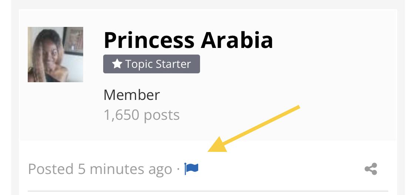This screenshot has width=416, height=195.
Task: Report this post using the flag
Action: point(192,169)
